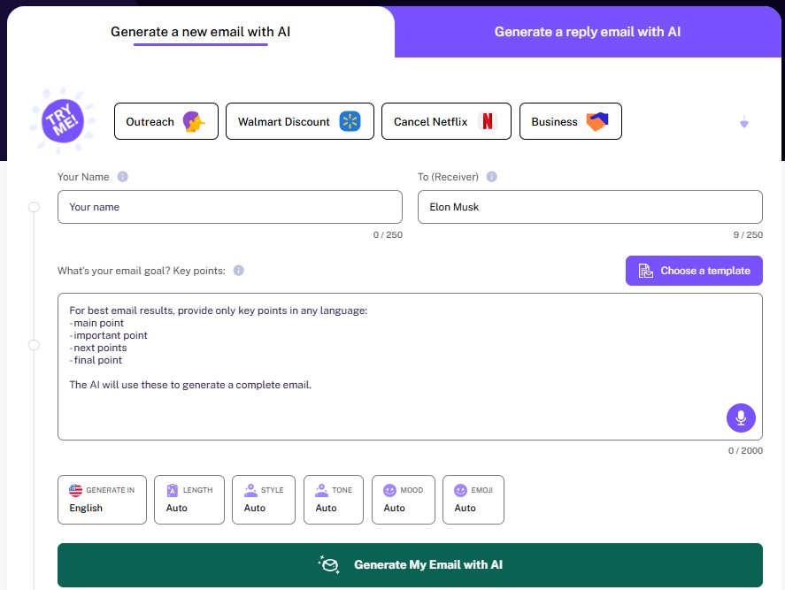Focus the Your name input field
This screenshot has width=785, height=590.
230,207
